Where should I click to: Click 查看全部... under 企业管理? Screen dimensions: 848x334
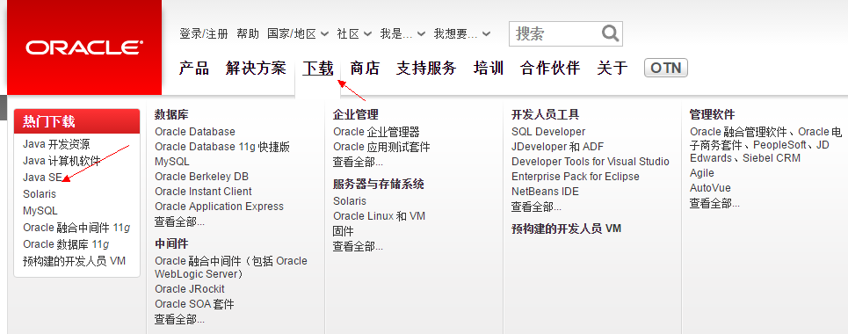click(358, 162)
